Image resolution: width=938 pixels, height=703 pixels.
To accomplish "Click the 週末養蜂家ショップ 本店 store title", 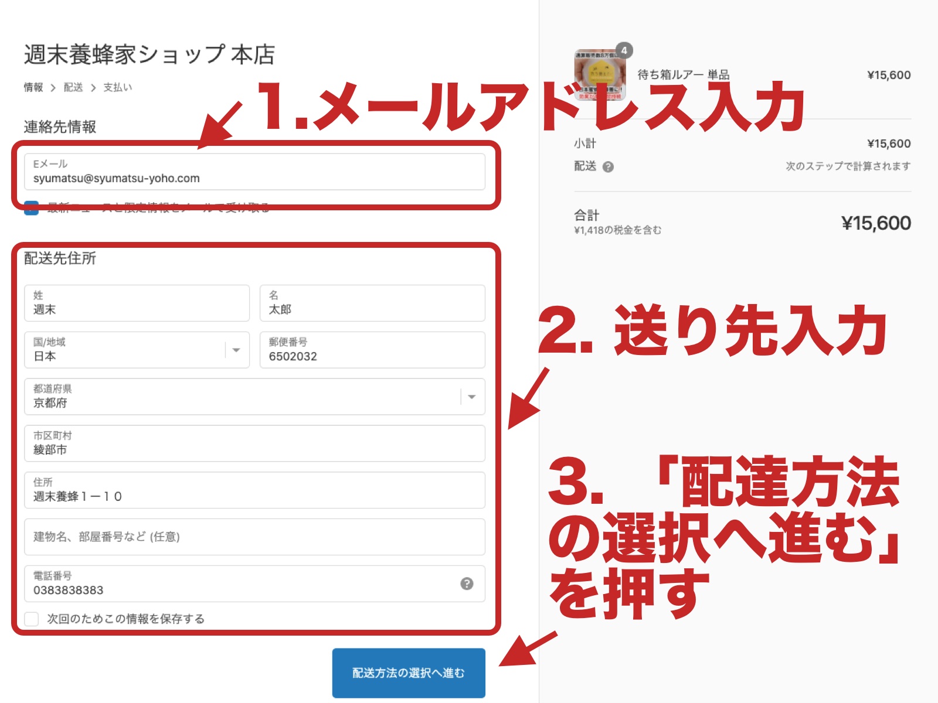I will [149, 54].
